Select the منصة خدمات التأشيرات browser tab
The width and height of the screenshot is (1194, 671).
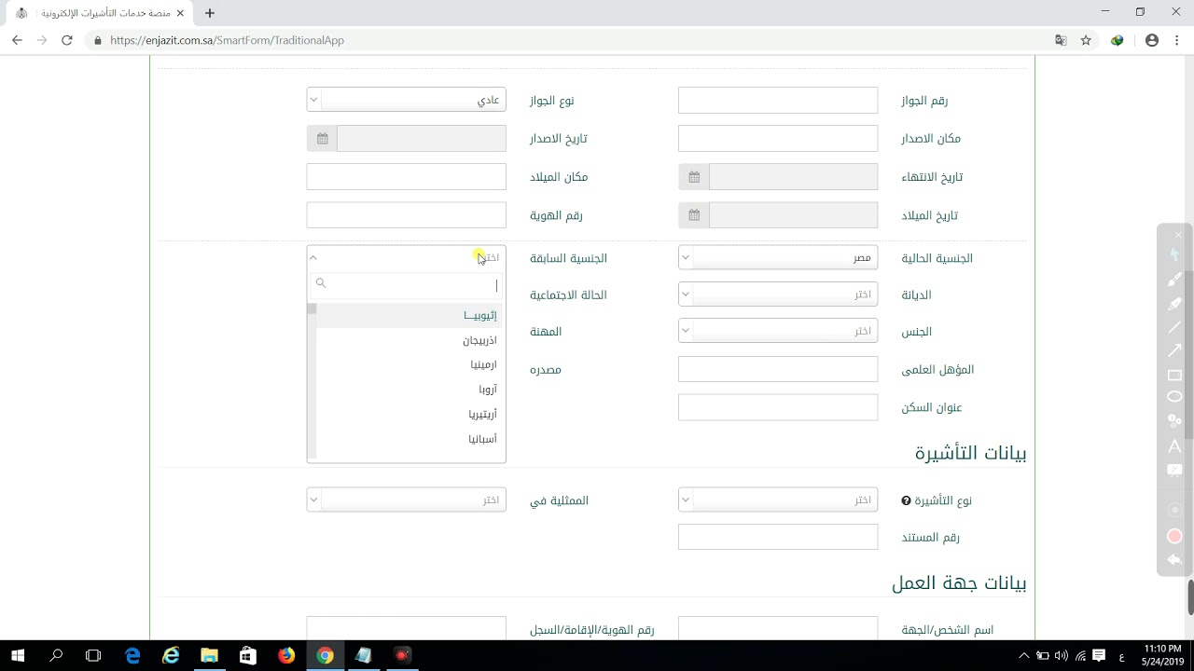(99, 13)
